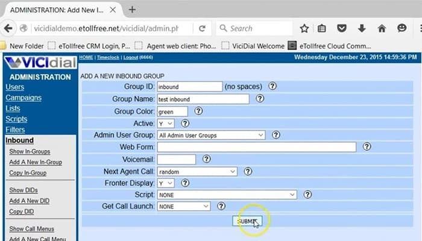422x241 pixels.
Task: Open eTollfree CRM Login bookmark
Action: click(89, 46)
